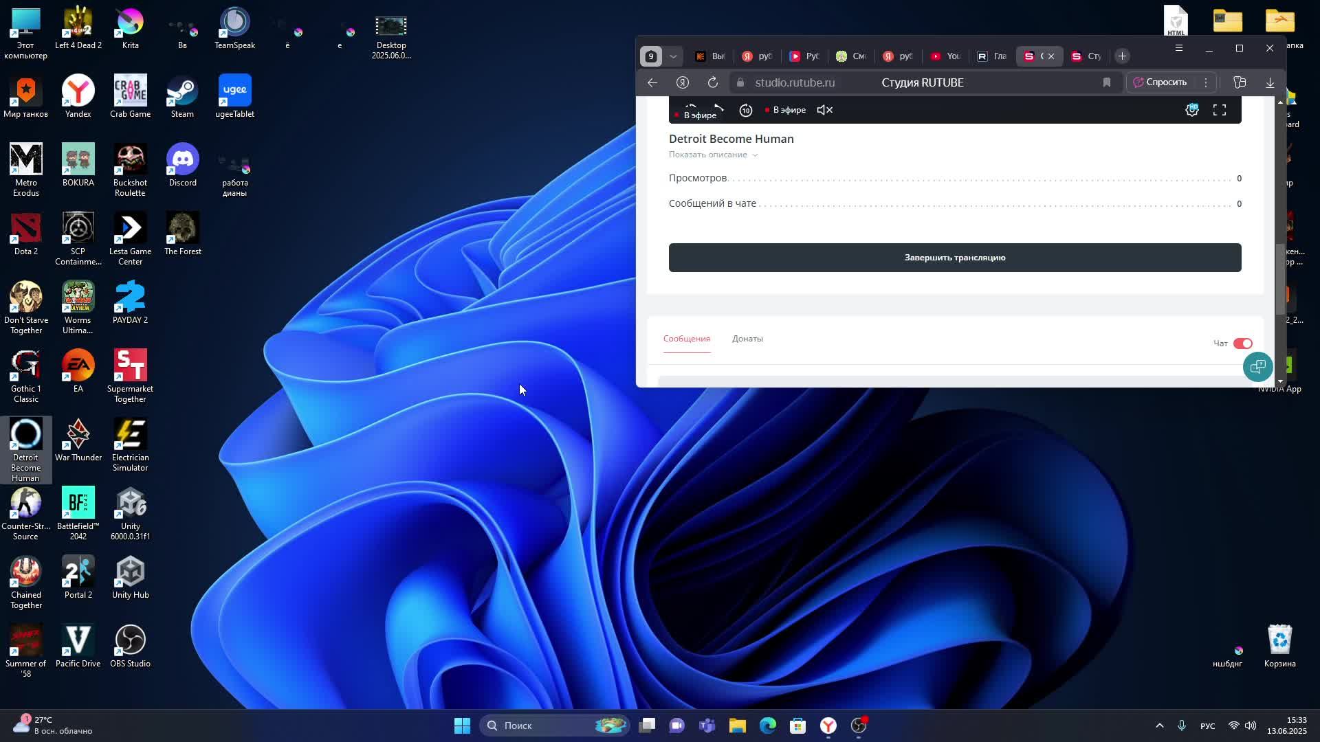Go back to the previous browser page

point(652,82)
